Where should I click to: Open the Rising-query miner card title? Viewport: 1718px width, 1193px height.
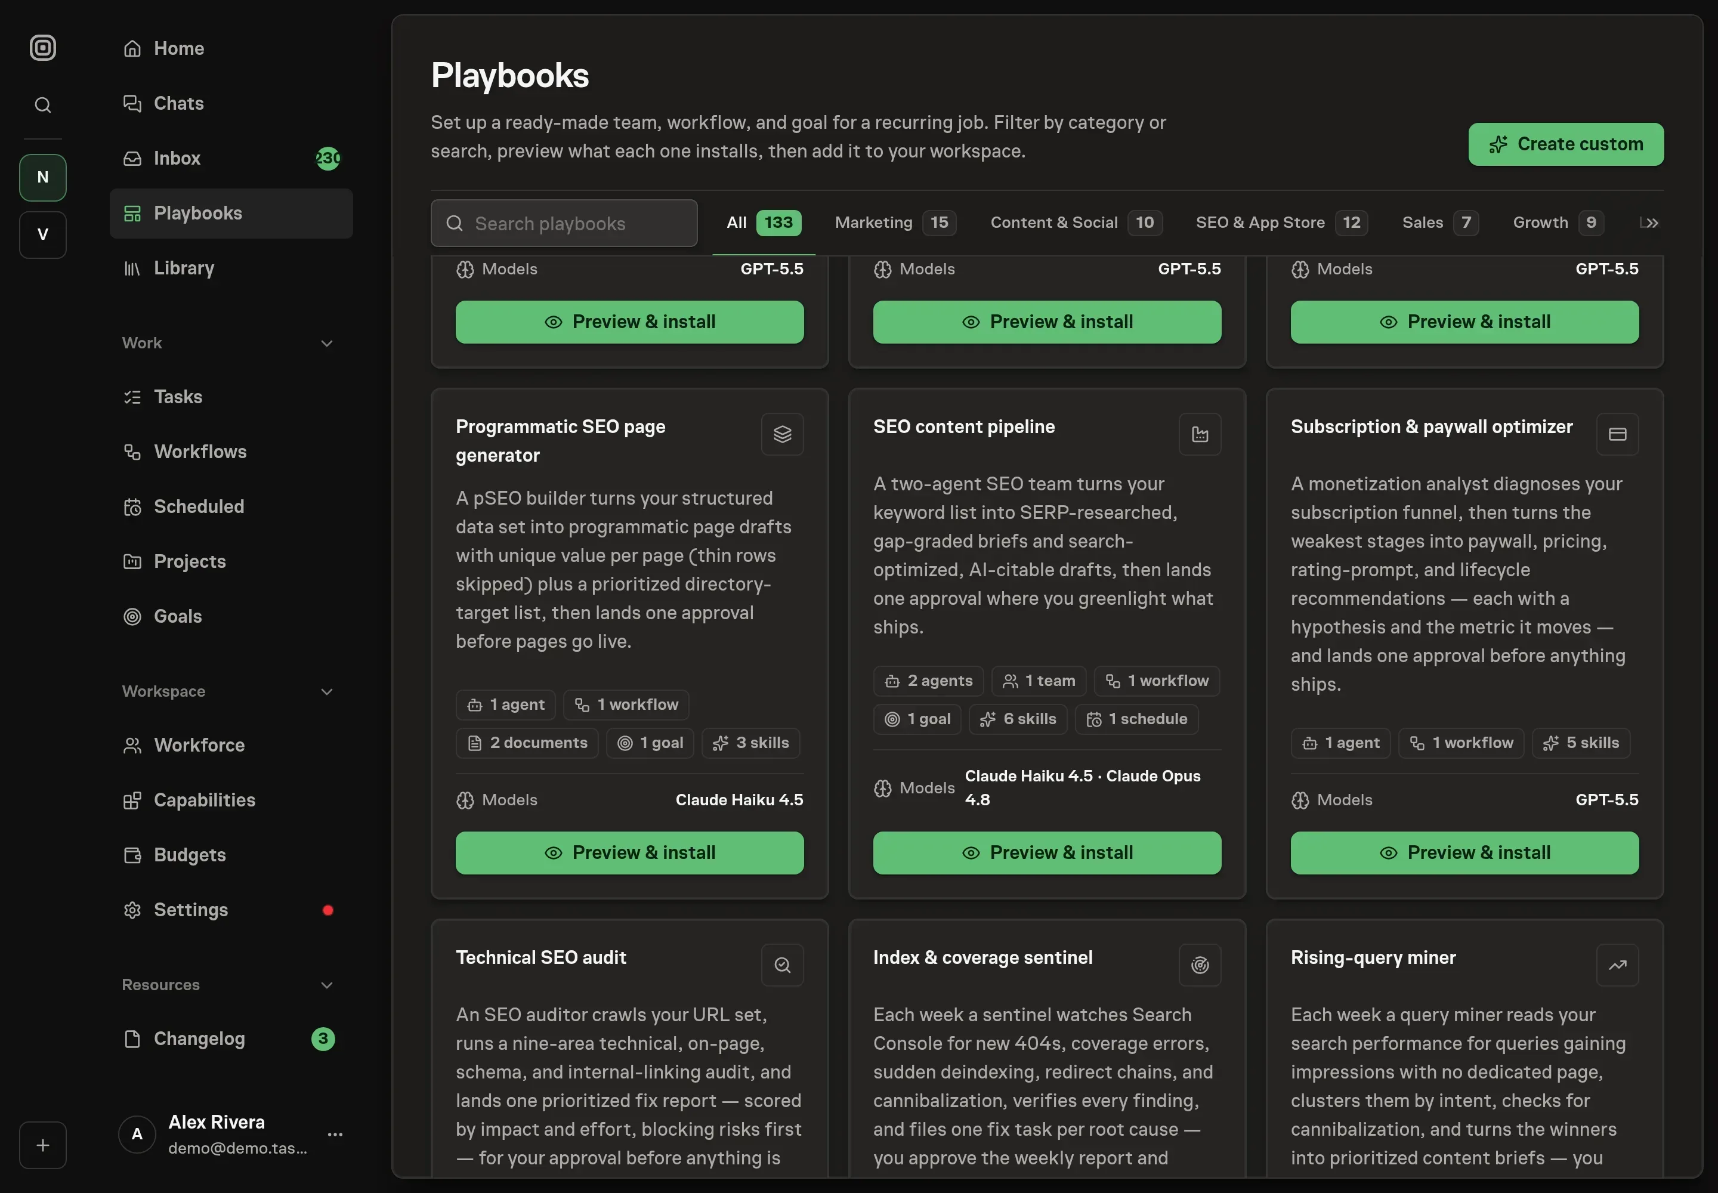(1373, 957)
